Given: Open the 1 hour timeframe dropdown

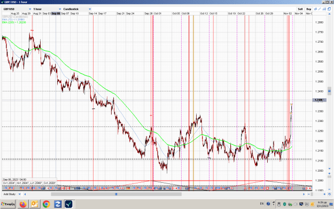Looking at the screenshot, I should click(47, 9).
